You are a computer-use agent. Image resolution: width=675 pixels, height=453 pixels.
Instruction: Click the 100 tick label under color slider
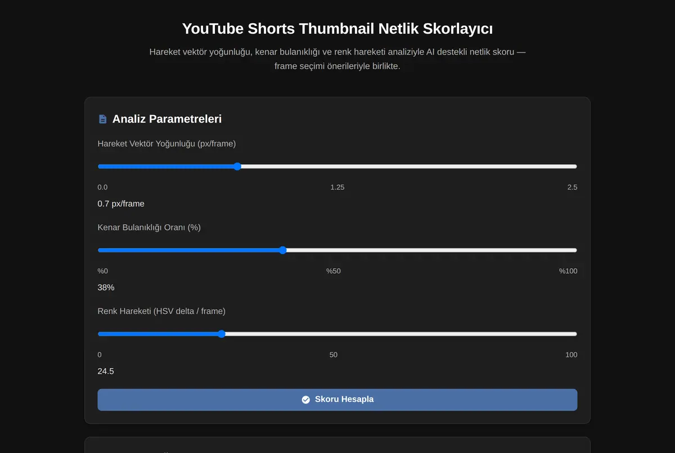click(571, 355)
